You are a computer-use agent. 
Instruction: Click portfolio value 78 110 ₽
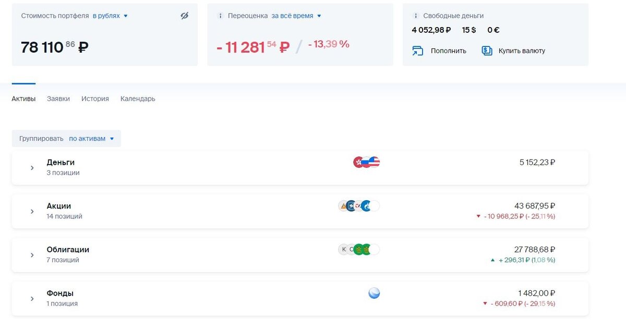coord(55,47)
